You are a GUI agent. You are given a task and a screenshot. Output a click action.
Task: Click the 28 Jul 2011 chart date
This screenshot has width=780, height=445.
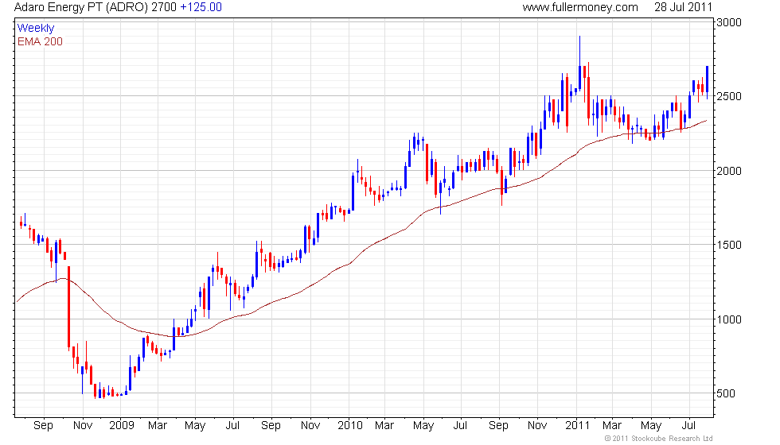683,7
